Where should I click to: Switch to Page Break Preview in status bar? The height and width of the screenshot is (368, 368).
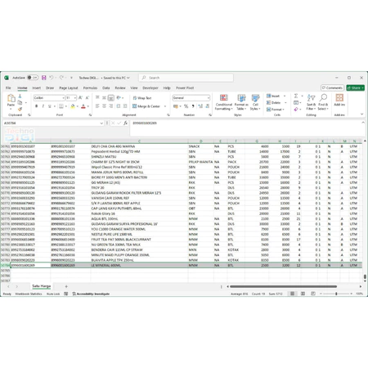click(x=313, y=294)
